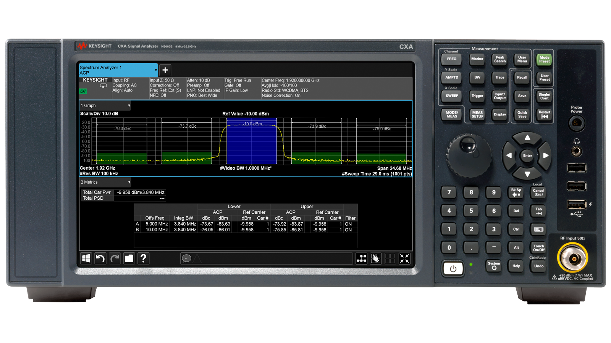The width and height of the screenshot is (611, 343).
Task: Open help using the question mark icon
Action: [x=144, y=258]
